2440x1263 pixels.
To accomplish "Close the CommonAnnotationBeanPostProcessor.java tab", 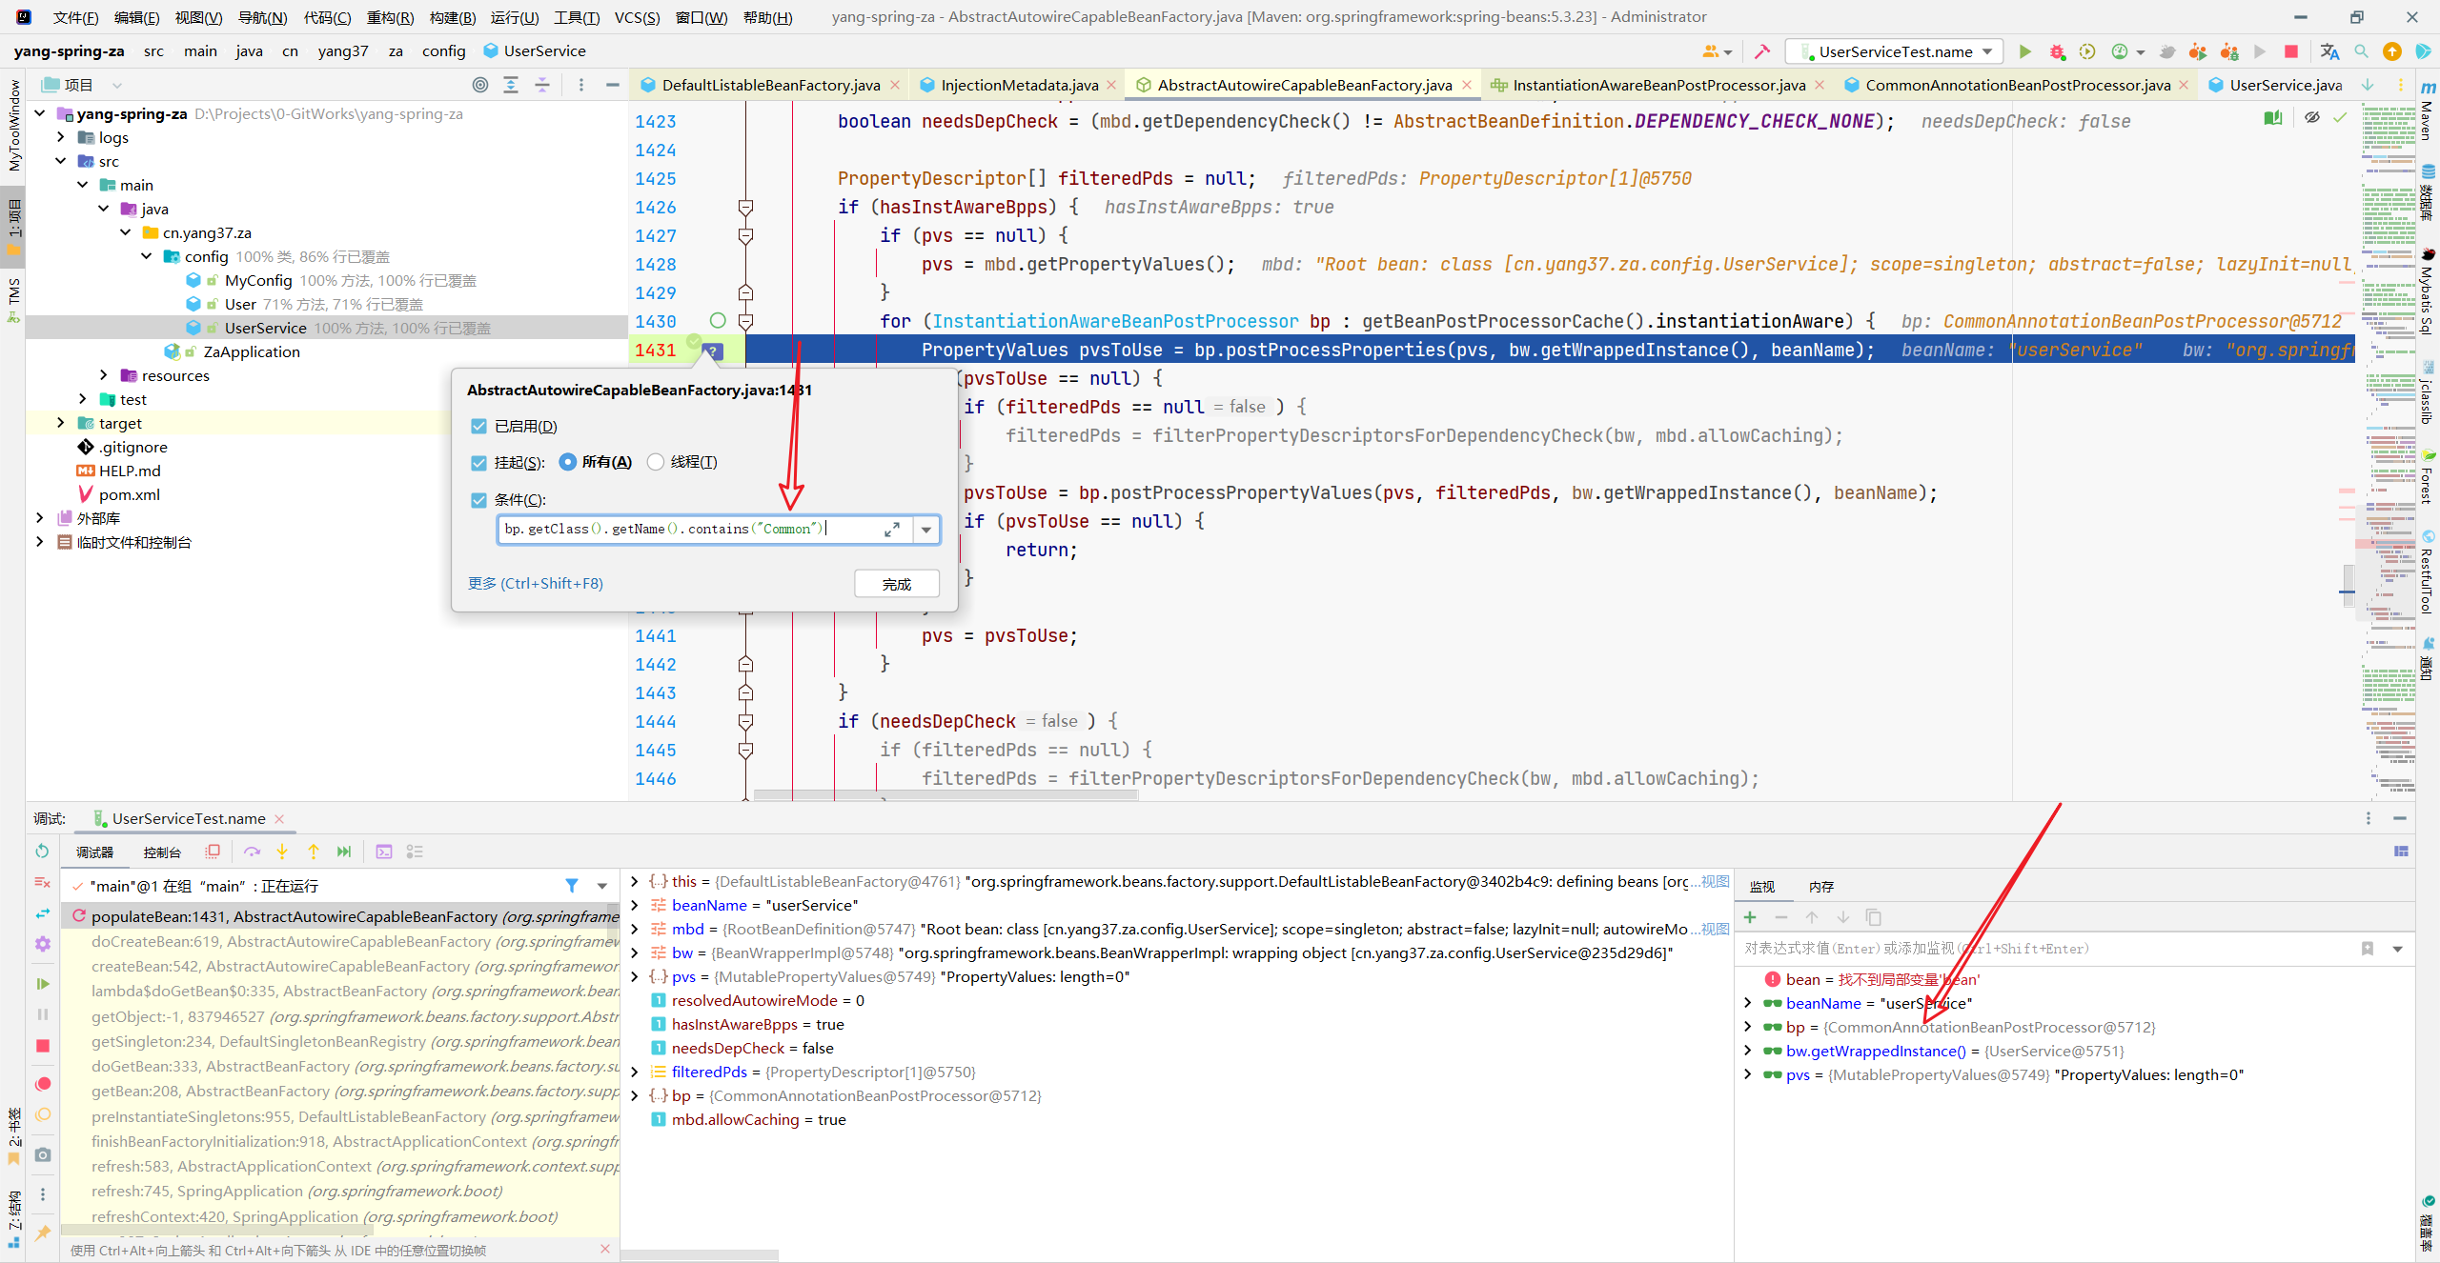I will [2184, 85].
